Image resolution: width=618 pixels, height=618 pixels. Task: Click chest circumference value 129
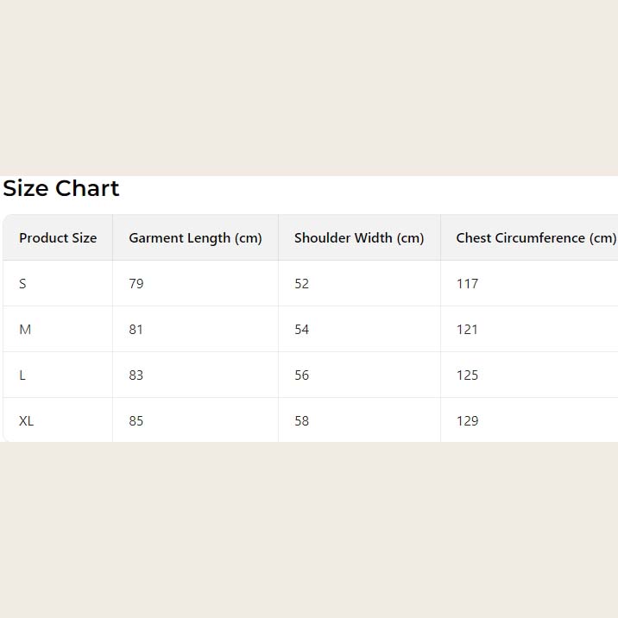pos(467,421)
